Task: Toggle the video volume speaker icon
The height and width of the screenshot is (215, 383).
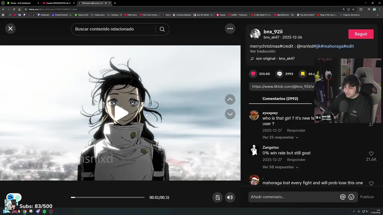Action: (230, 197)
